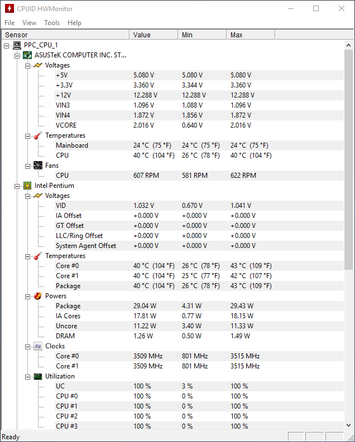Click the Sensor column header
Viewport: 355px width, 442px height.
65,35
